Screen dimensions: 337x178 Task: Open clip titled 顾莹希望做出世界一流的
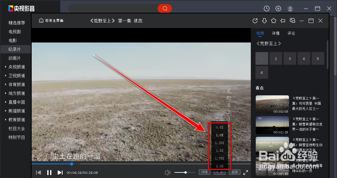[307, 124]
